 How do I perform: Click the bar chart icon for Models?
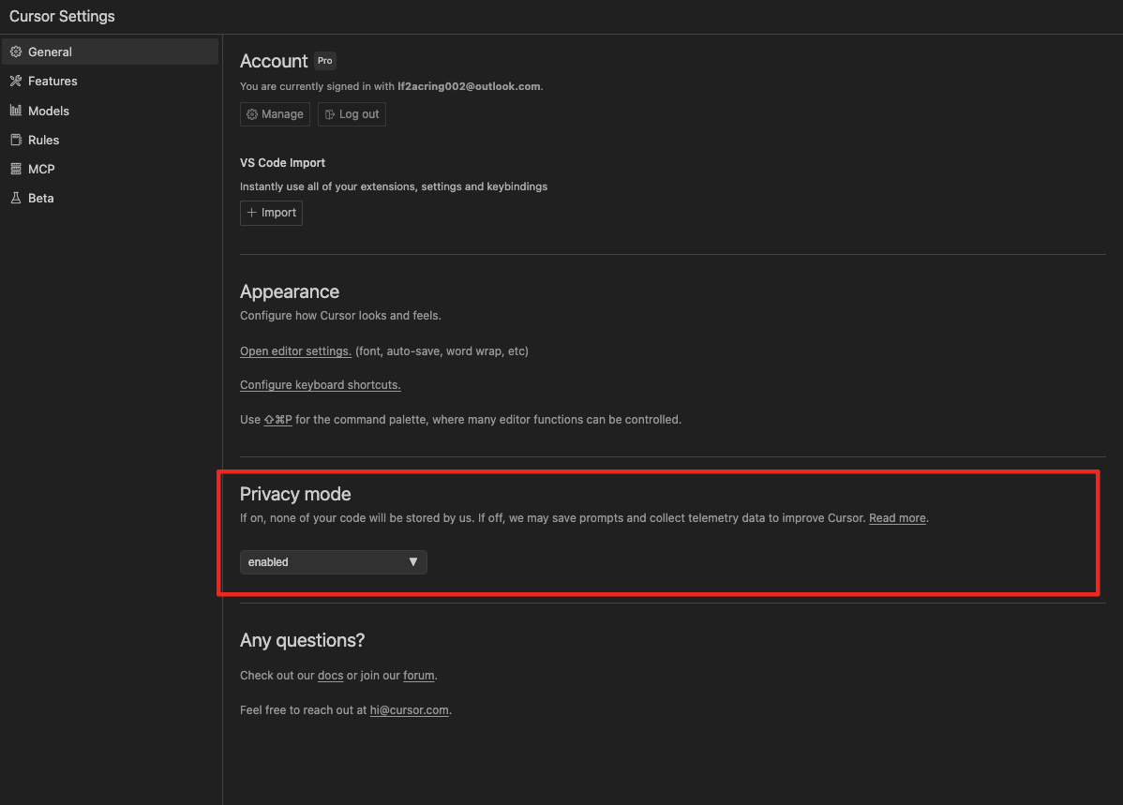[16, 111]
